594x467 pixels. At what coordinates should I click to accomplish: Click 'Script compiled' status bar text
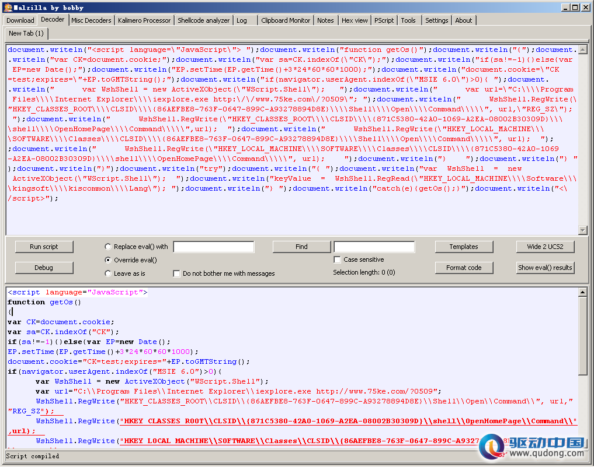click(33, 456)
